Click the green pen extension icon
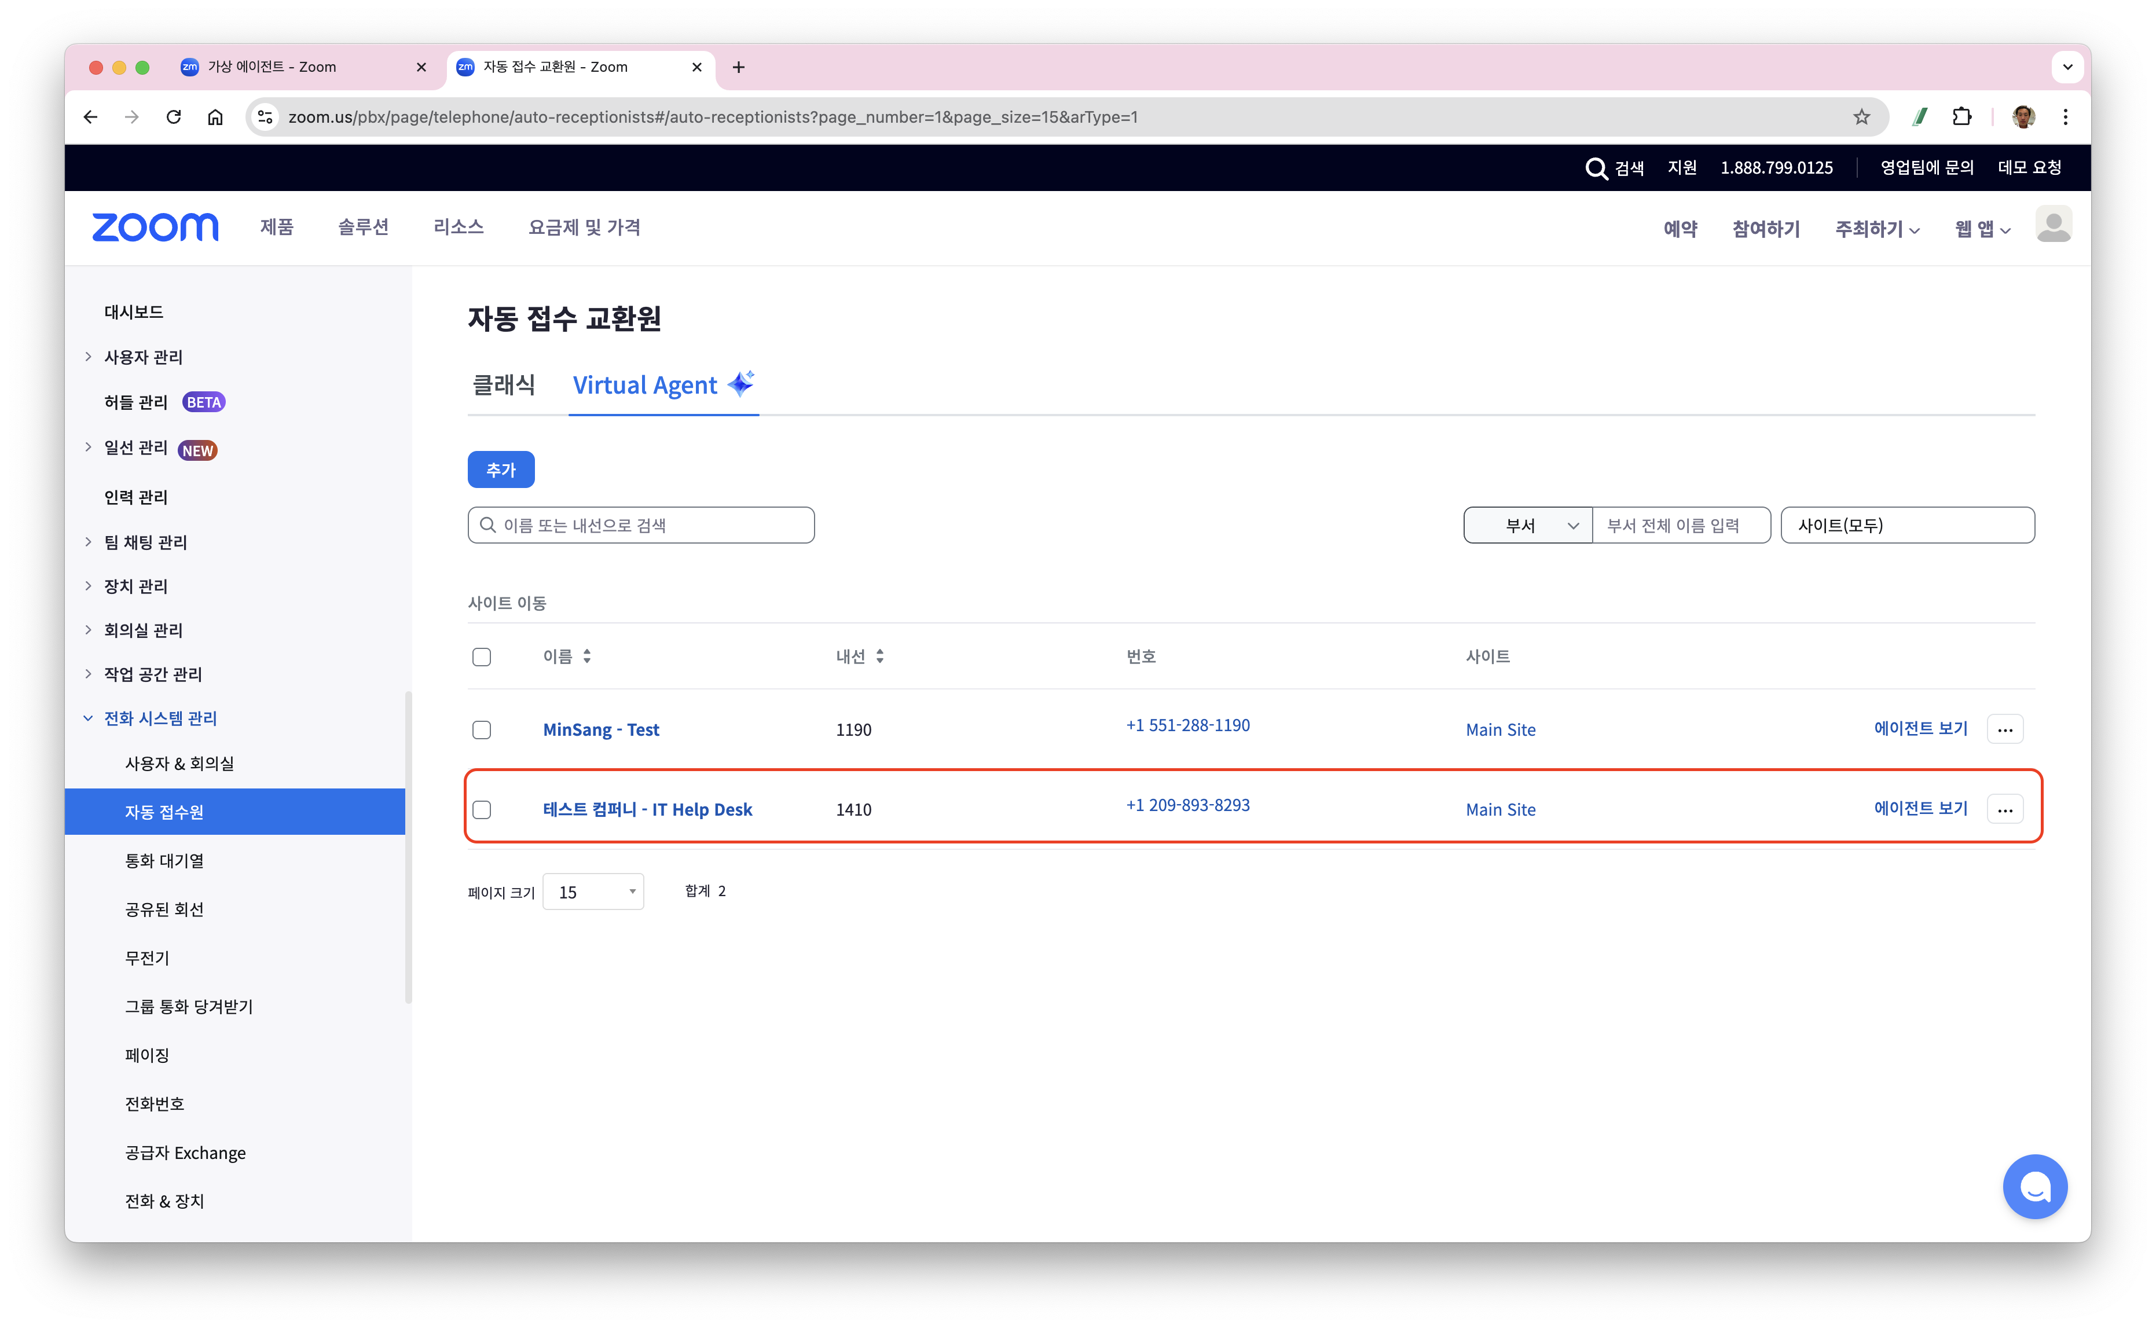Image resolution: width=2156 pixels, height=1328 pixels. pyautogui.click(x=1920, y=117)
